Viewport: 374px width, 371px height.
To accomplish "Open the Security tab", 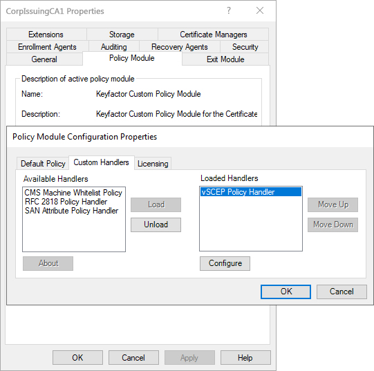I will tap(245, 47).
